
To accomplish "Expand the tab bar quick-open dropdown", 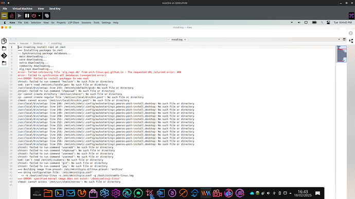I will click(x=339, y=39).
